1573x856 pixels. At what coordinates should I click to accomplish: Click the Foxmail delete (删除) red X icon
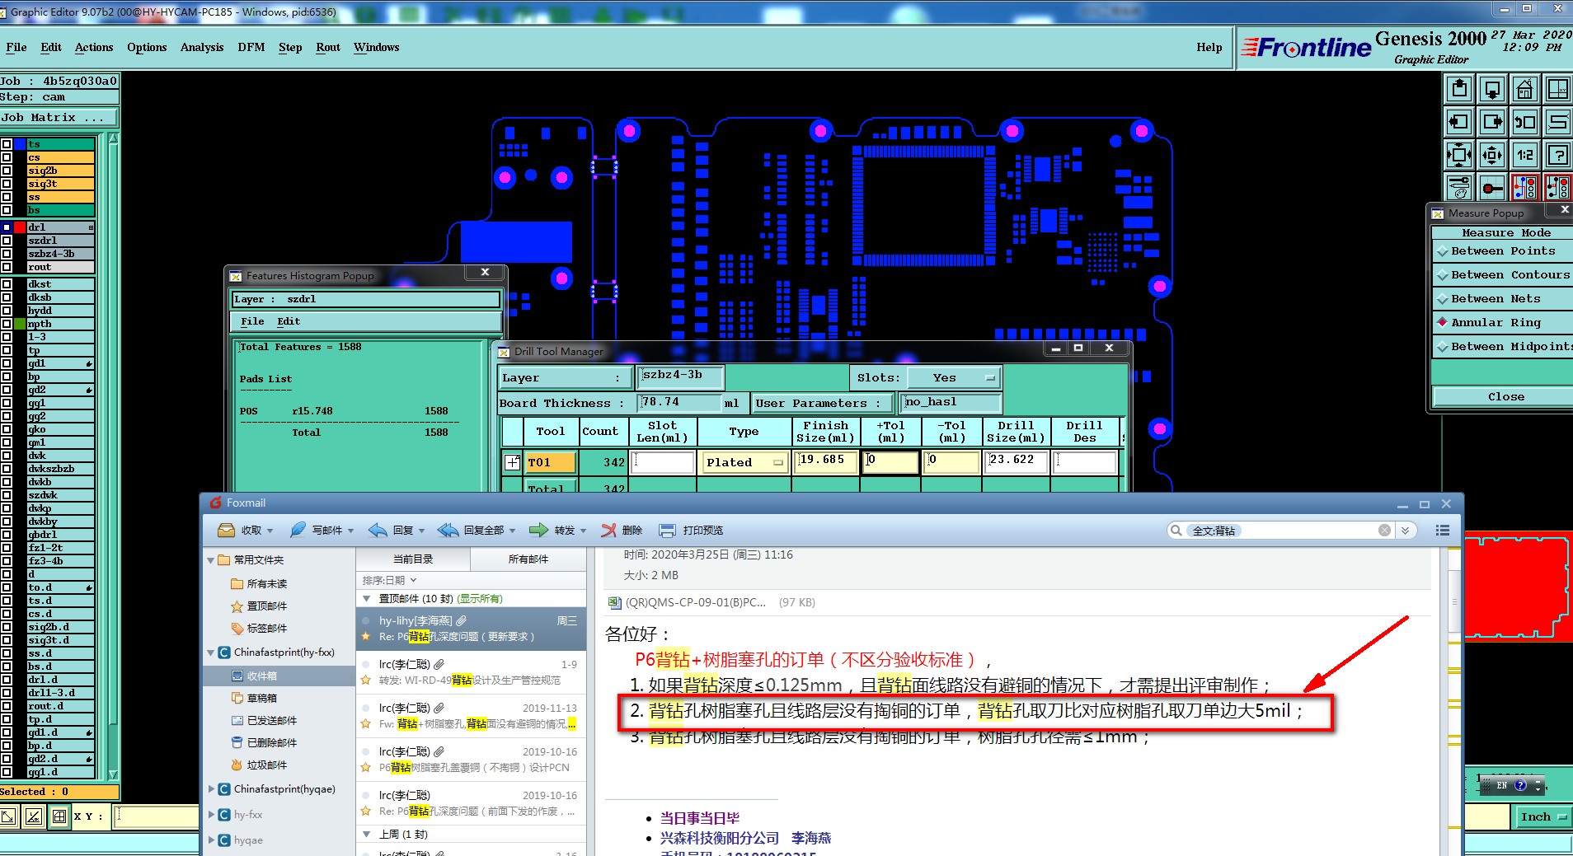click(609, 531)
